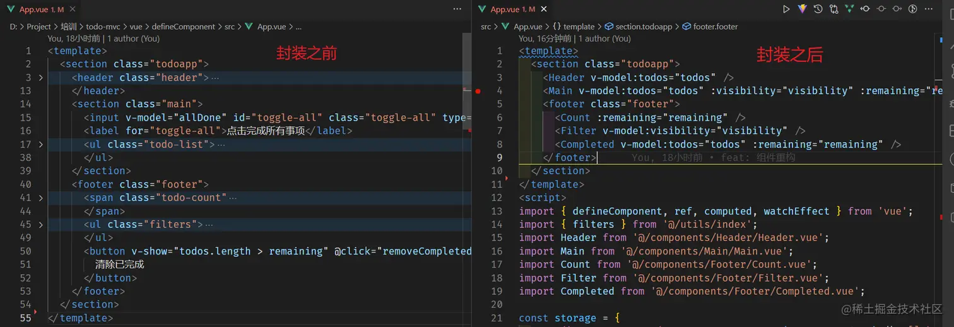
Task: Click the Vue file icon on right tab
Action: [483, 9]
